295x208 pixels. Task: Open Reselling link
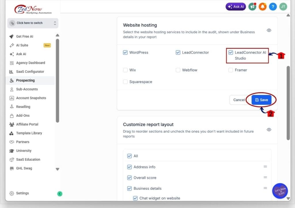click(x=23, y=107)
